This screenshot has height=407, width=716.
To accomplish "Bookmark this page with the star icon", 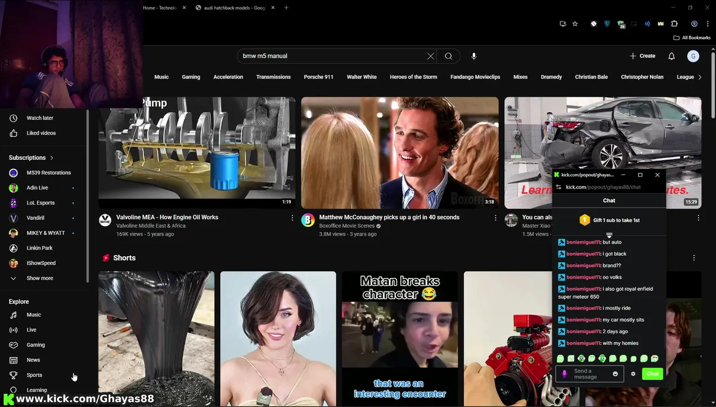I will pos(575,24).
